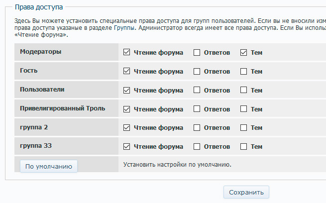Uncheck Чтение форума for Модераторы

[x=126, y=52]
